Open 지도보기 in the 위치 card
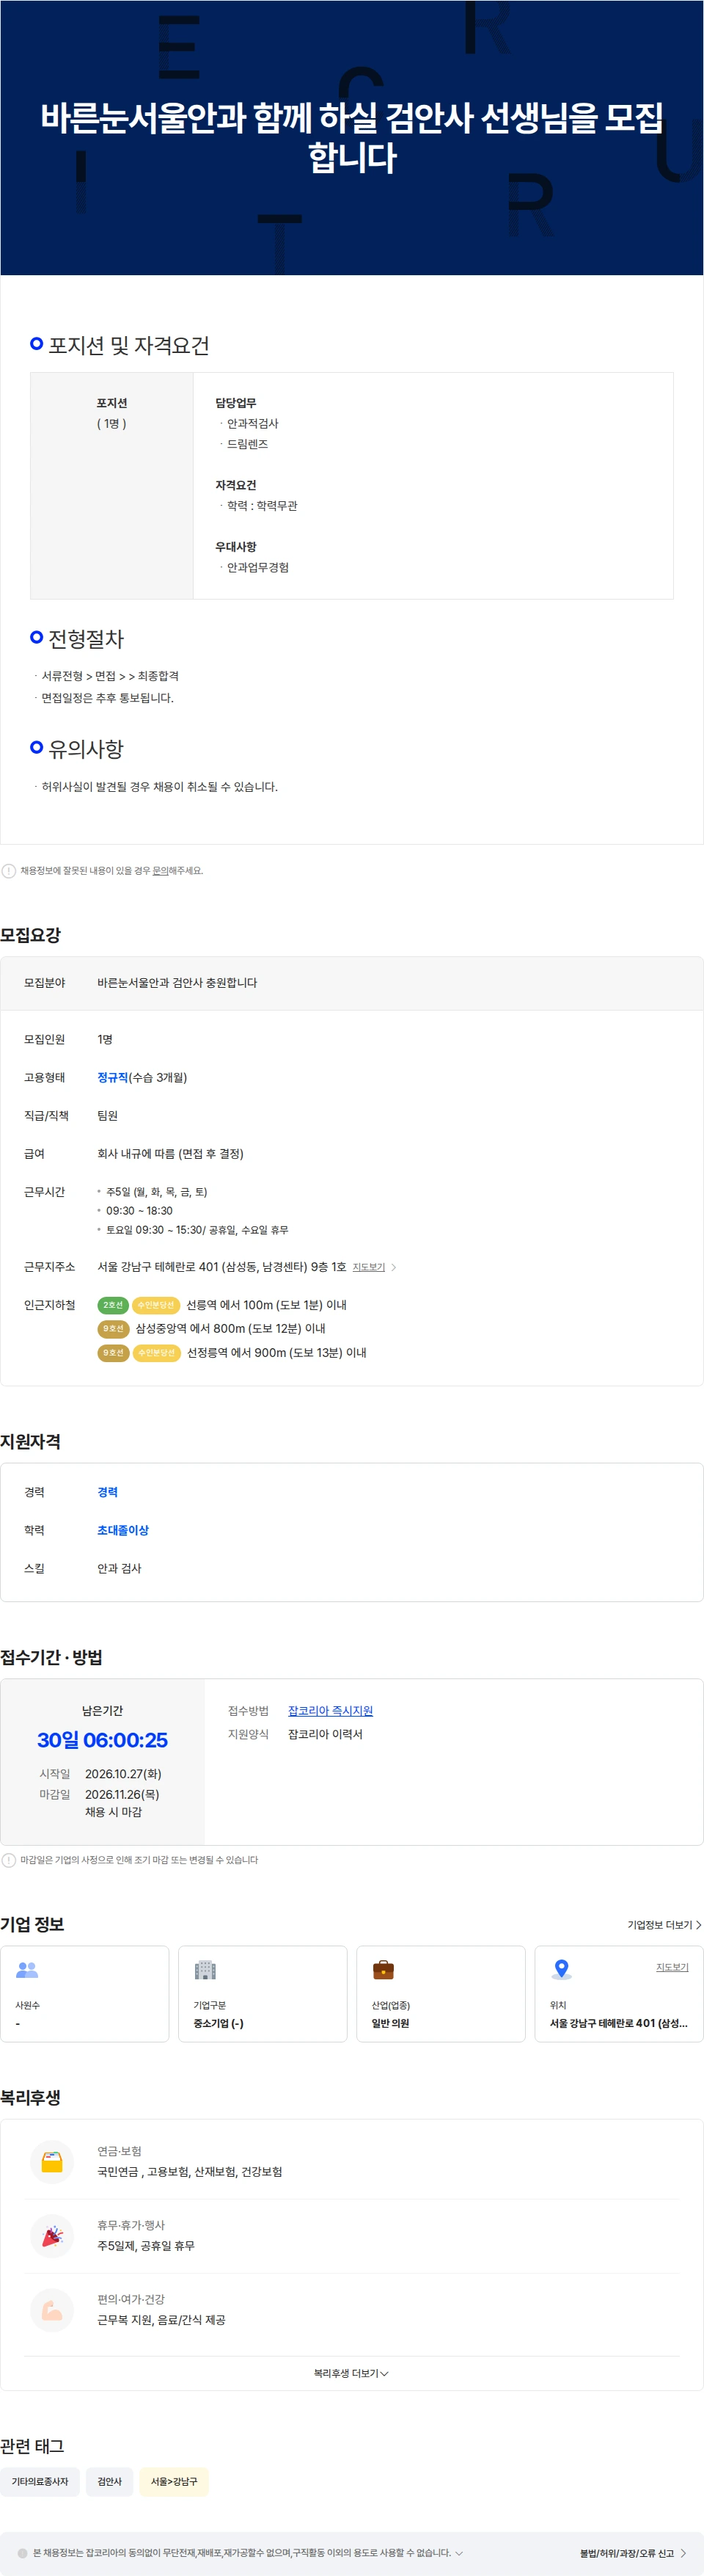This screenshot has width=704, height=2576. [x=672, y=1967]
